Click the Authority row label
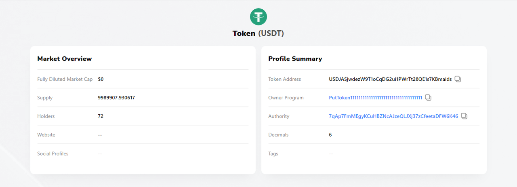517x187 pixels. pos(279,116)
